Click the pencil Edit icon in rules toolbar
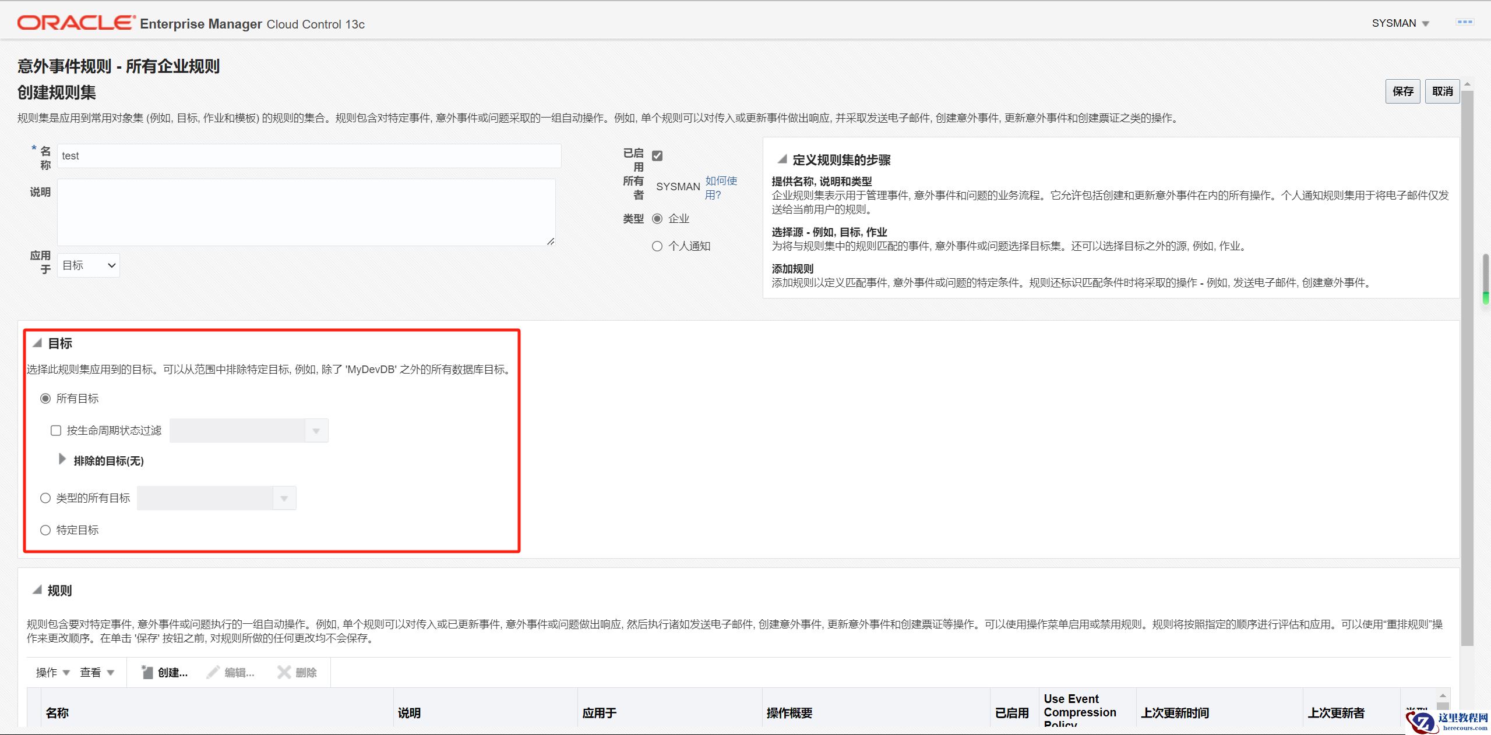This screenshot has height=735, width=1491. (x=213, y=672)
